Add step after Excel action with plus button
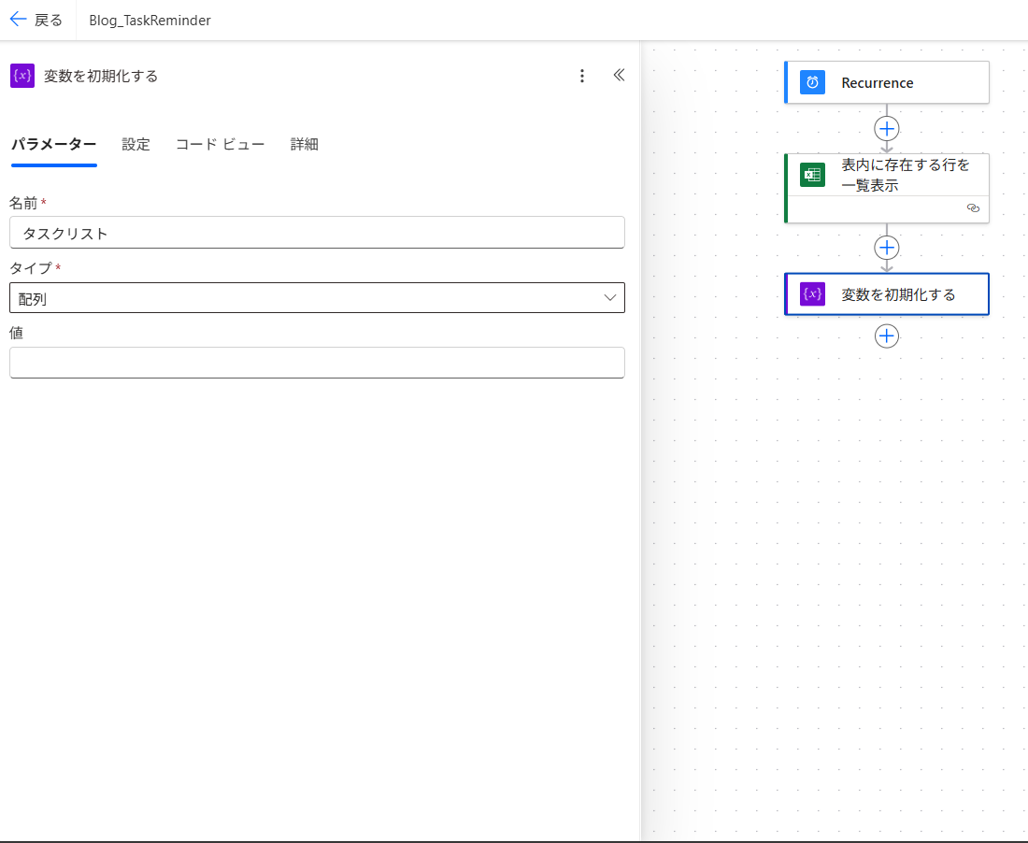This screenshot has width=1028, height=843. click(x=887, y=248)
